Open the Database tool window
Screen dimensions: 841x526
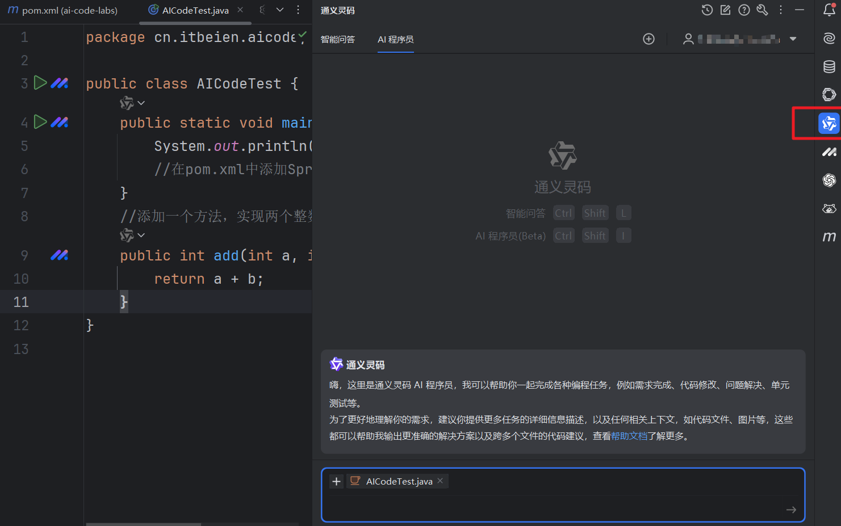click(x=829, y=67)
